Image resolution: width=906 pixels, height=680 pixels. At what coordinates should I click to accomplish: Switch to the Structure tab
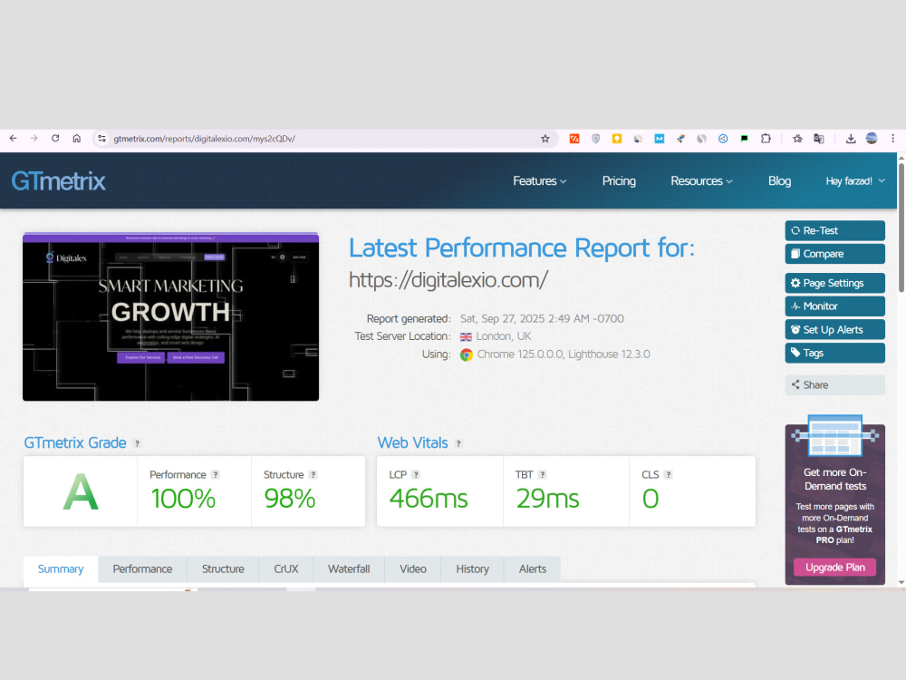(223, 569)
